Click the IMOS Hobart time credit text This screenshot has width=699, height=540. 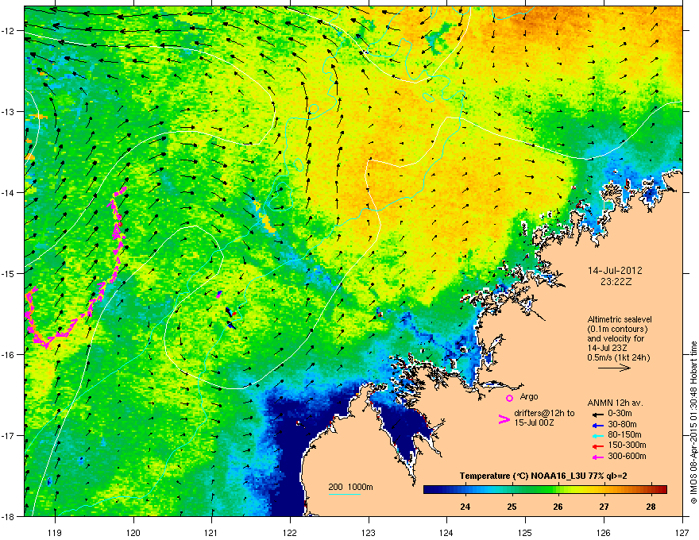click(693, 422)
